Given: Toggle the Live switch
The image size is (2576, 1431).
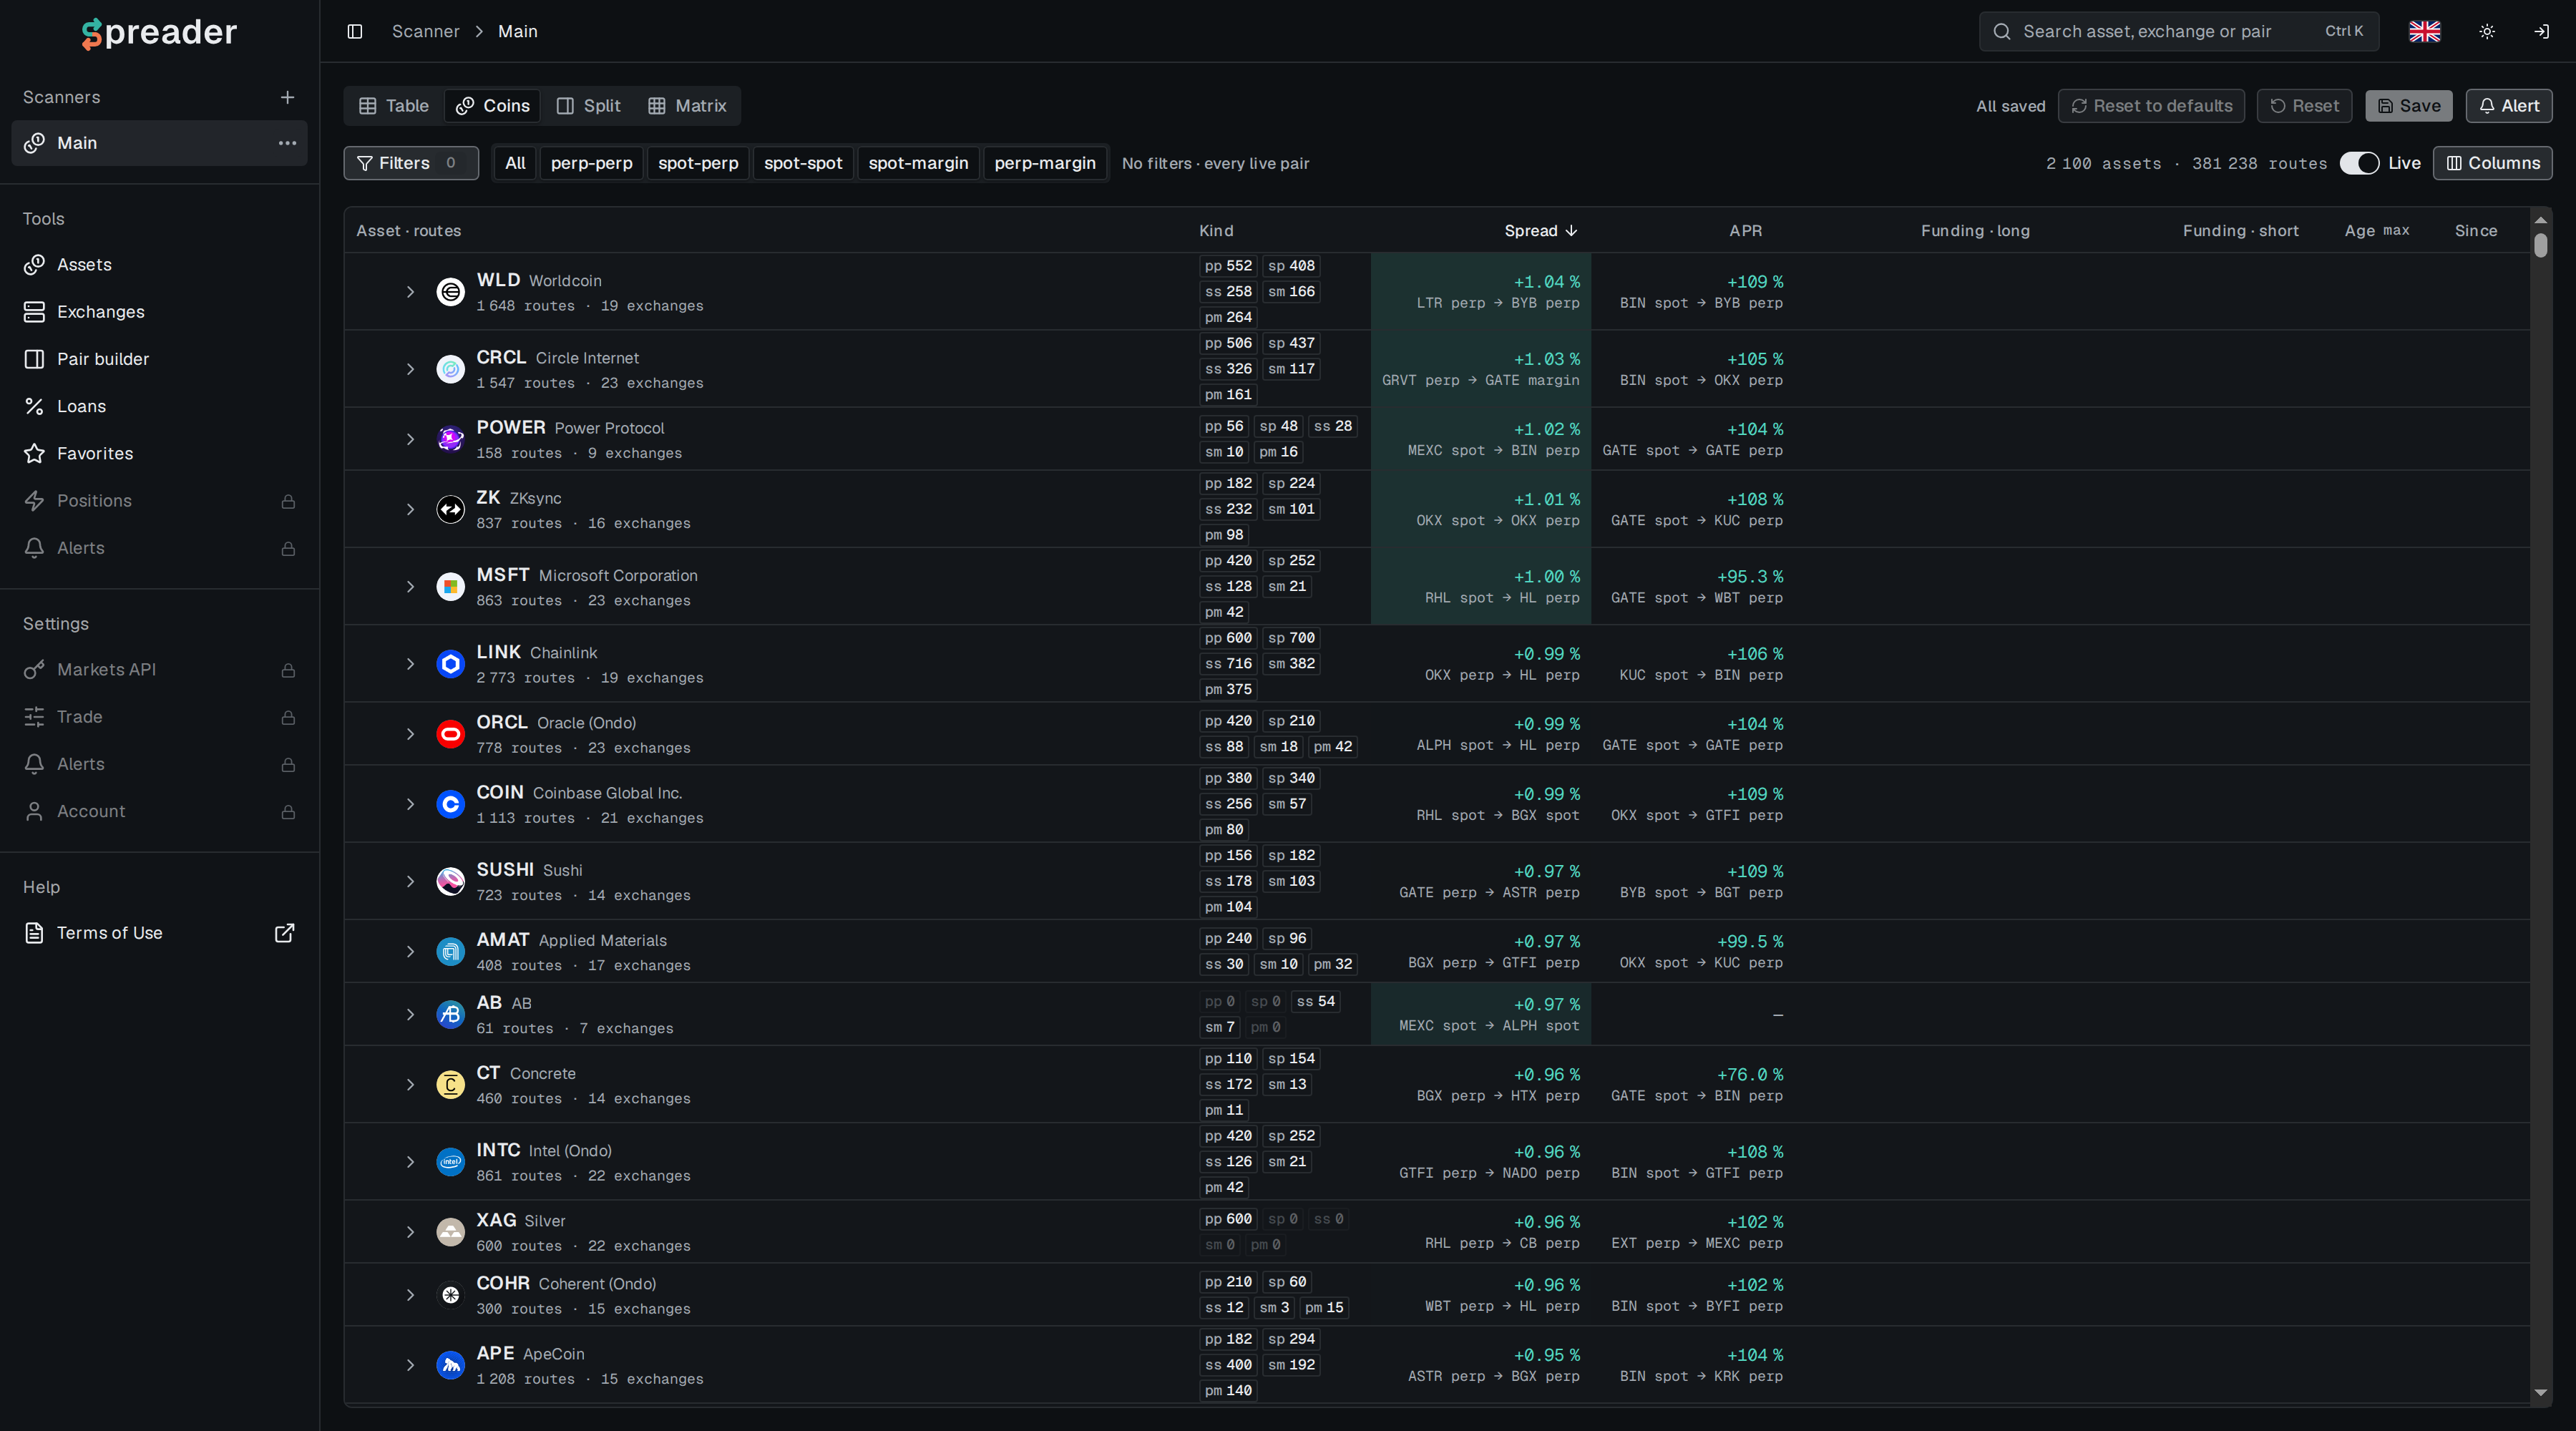Looking at the screenshot, I should [x=2359, y=163].
